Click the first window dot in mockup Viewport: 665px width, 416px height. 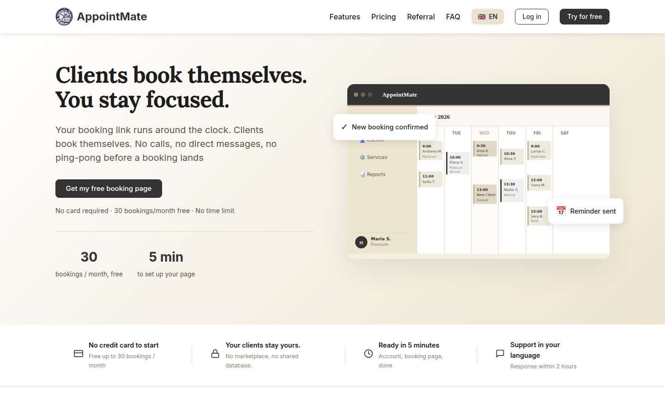(x=356, y=95)
